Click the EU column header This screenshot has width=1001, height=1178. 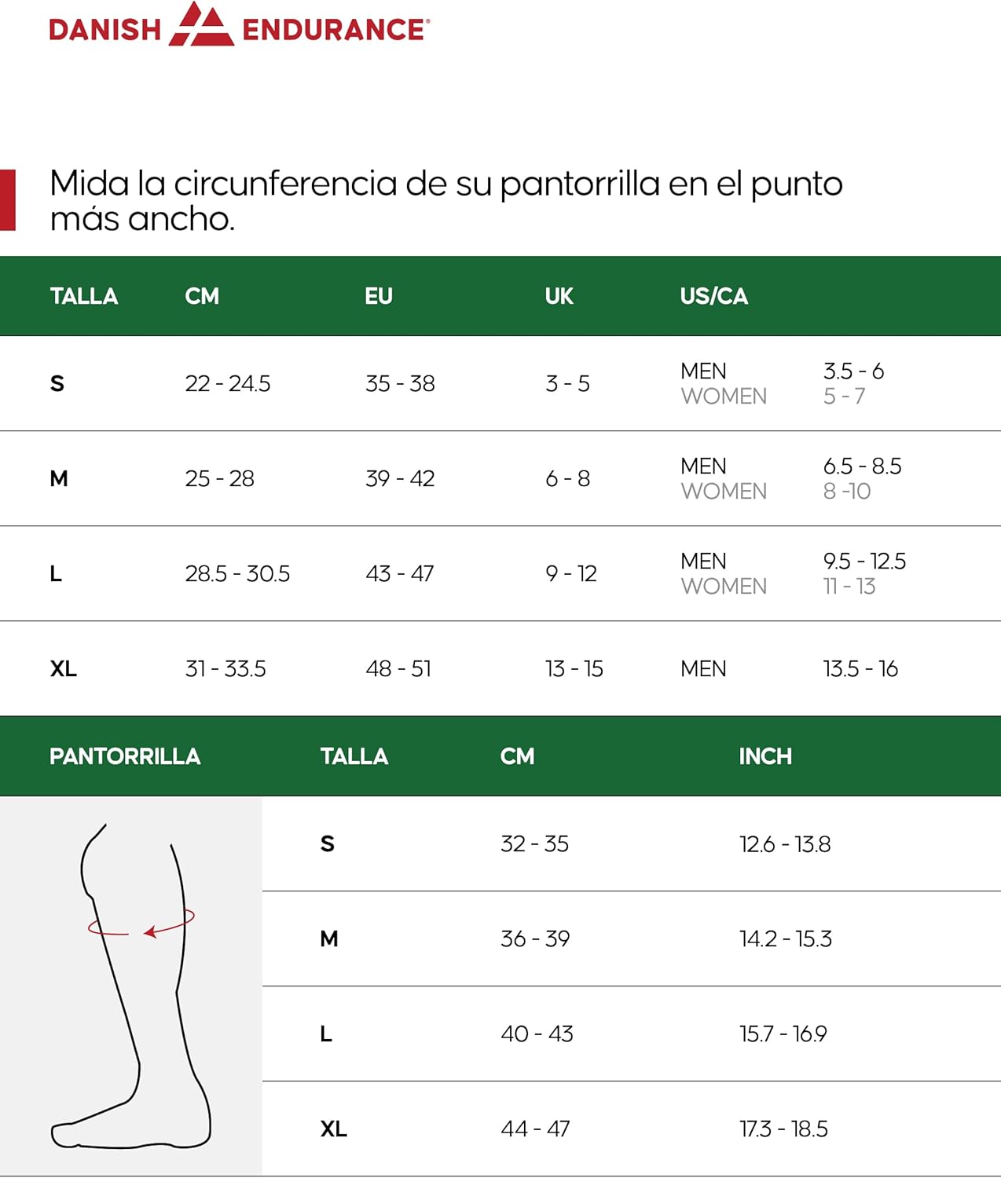[x=379, y=296]
